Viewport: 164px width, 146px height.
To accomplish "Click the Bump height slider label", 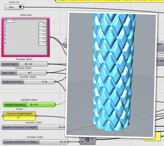I will [10, 64].
